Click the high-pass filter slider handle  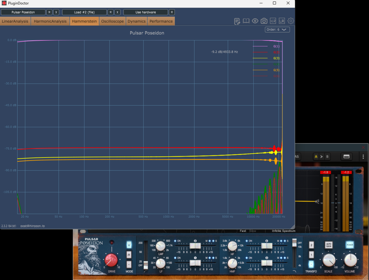pyautogui.click(x=146, y=265)
